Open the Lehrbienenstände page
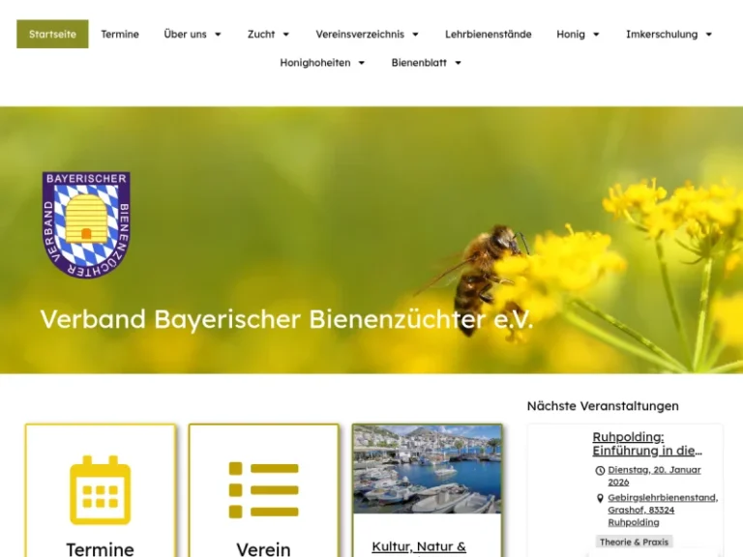 (x=488, y=34)
